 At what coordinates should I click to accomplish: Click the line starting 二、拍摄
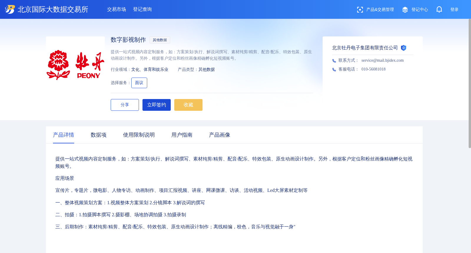pyautogui.click(x=121, y=215)
